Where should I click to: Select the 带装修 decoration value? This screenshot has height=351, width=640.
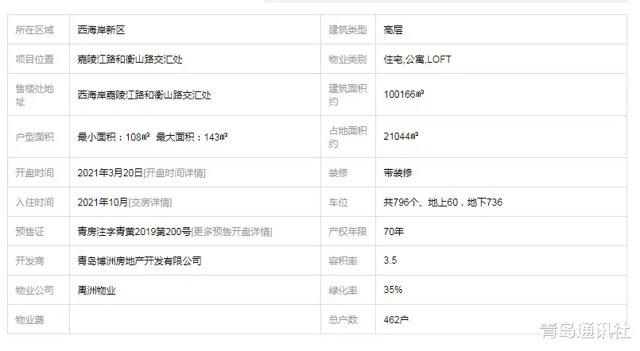tap(398, 173)
